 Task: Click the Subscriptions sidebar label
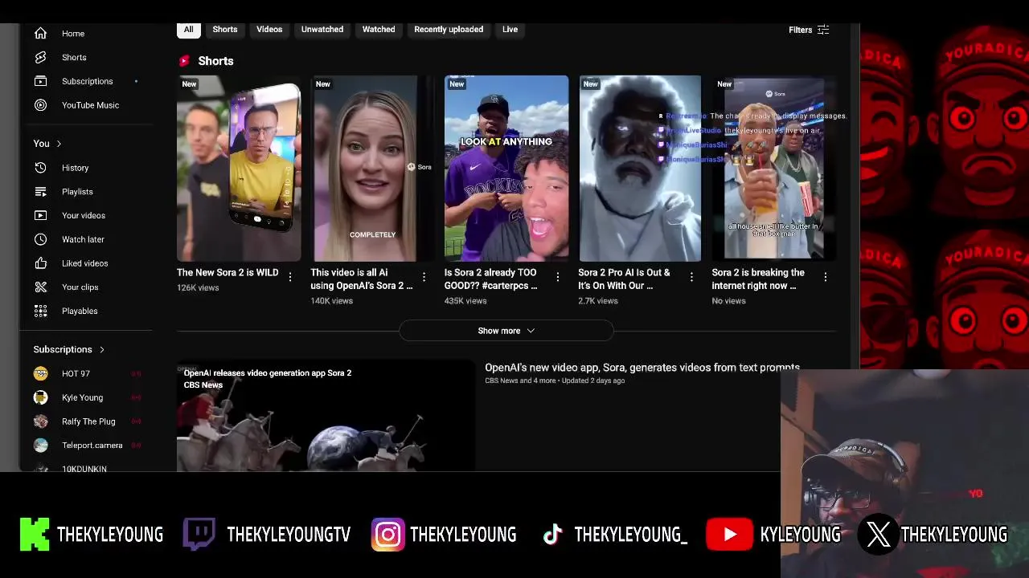tap(87, 81)
